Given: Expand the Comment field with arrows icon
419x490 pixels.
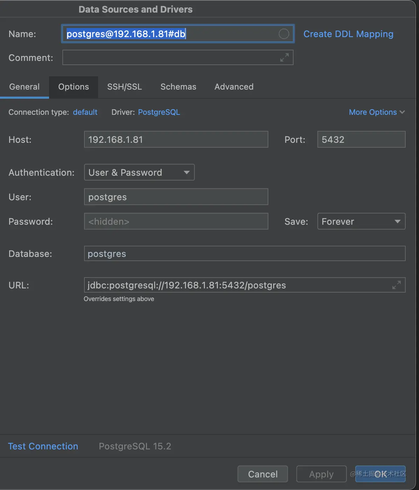Looking at the screenshot, I should (x=284, y=57).
